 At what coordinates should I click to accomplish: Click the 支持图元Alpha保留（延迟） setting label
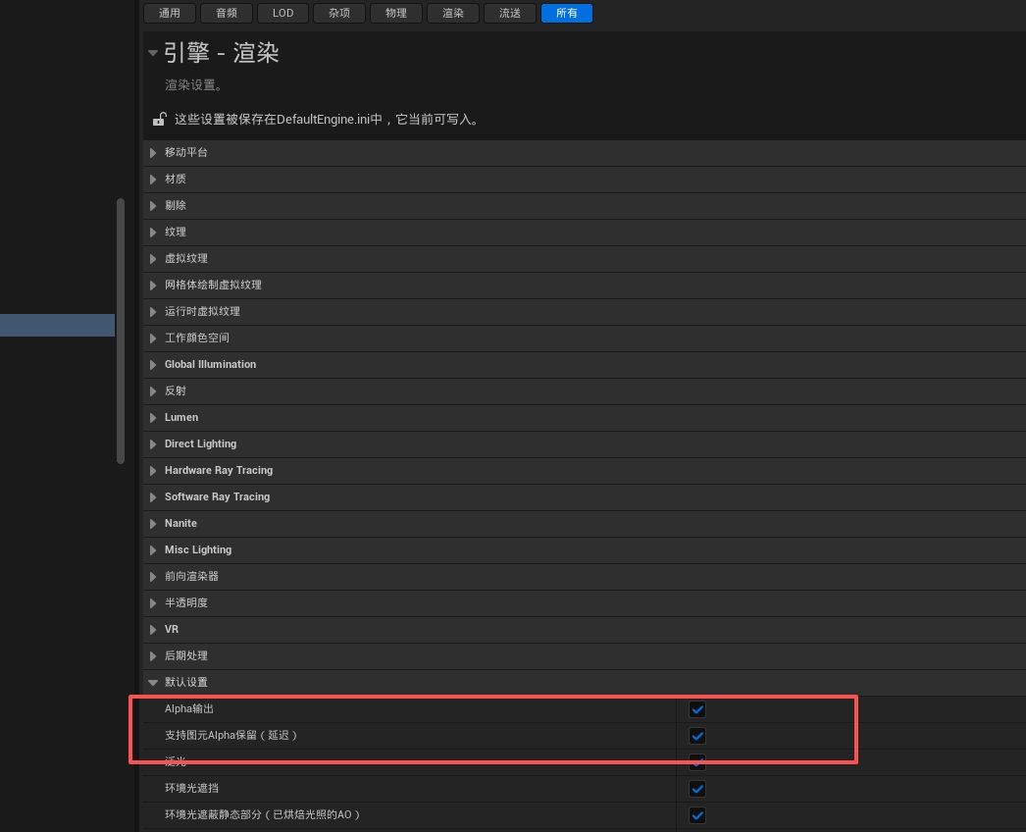231,735
